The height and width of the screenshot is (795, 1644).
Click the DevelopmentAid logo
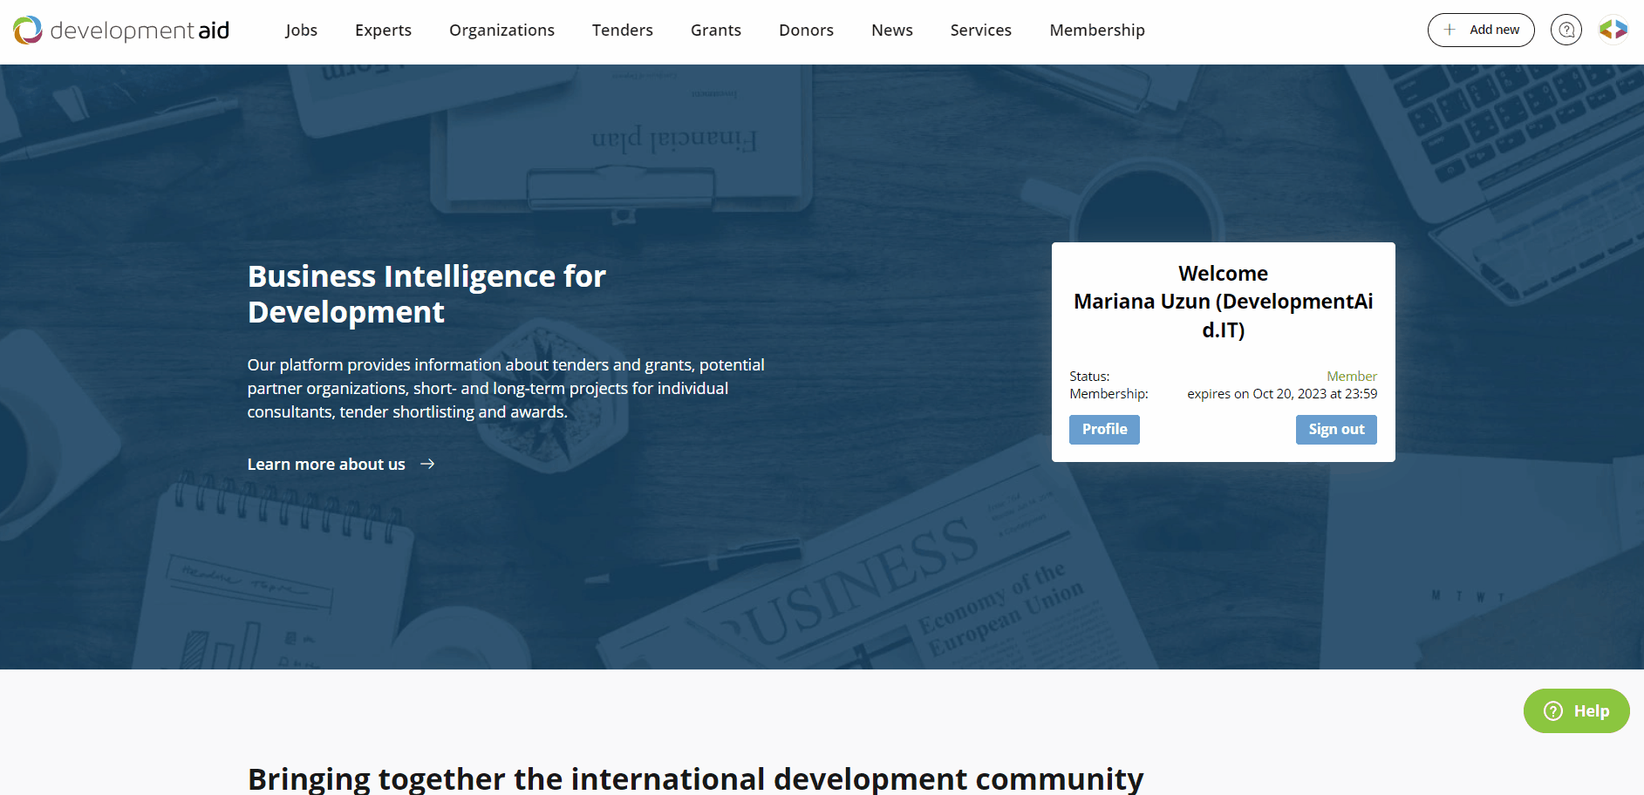pyautogui.click(x=121, y=31)
